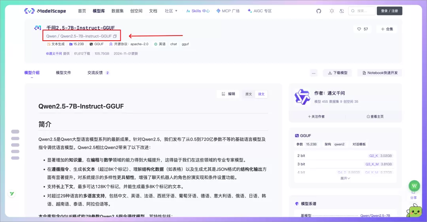
Task: Go to 首页 in the top navigation
Action: 82,11
